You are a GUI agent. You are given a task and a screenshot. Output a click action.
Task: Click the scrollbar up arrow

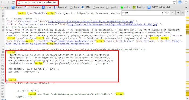click(x=187, y=12)
